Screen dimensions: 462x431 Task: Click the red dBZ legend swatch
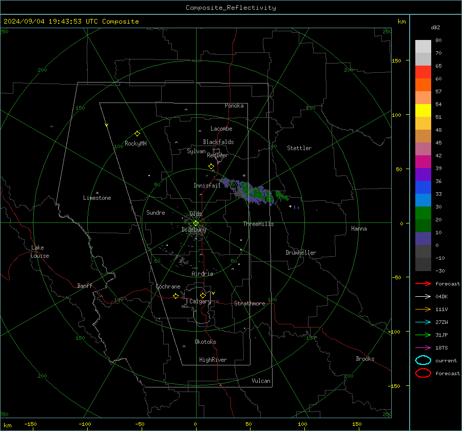tap(423, 72)
